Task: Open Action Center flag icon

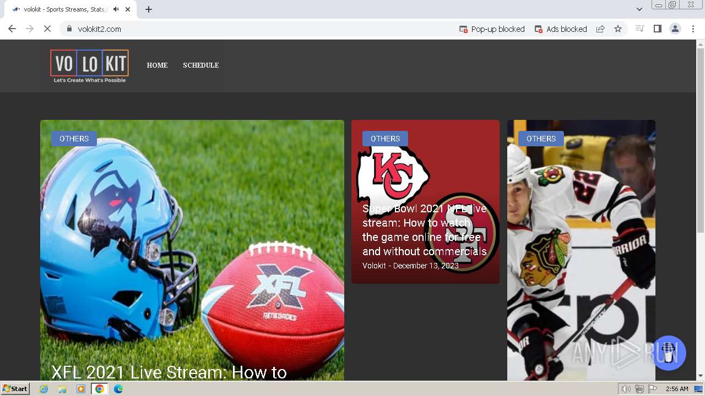Action: [x=653, y=389]
